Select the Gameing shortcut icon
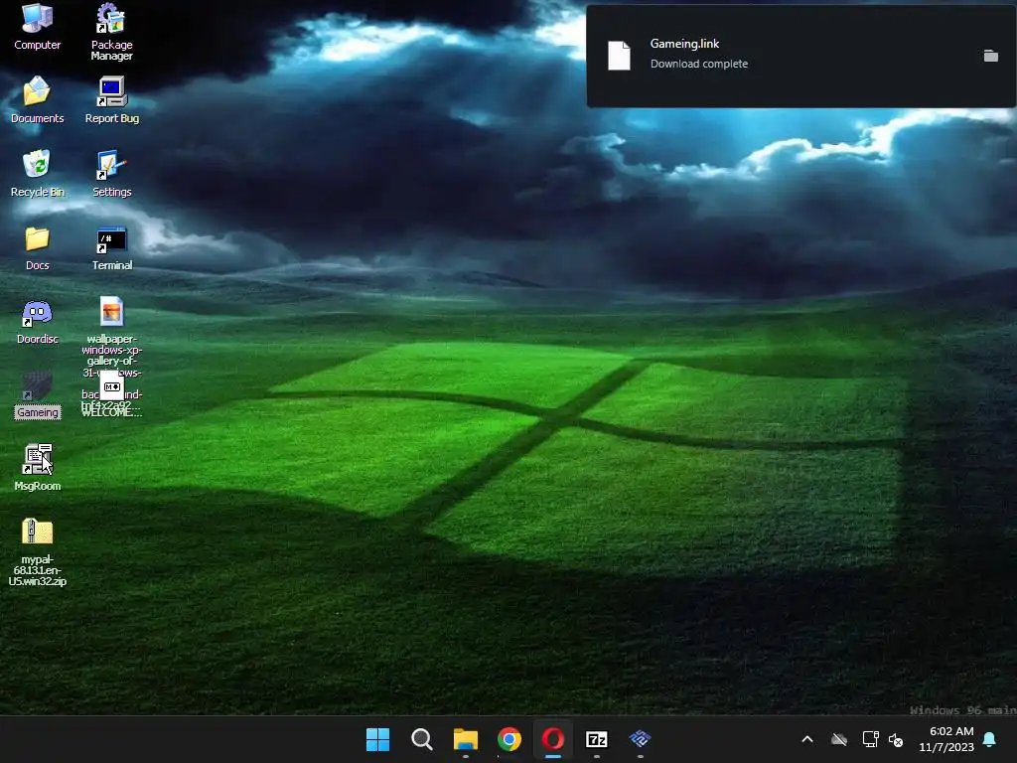 37,394
